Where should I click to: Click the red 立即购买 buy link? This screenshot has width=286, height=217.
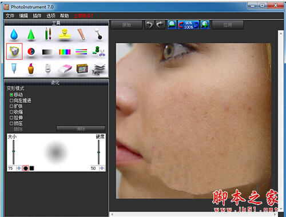click(x=84, y=15)
